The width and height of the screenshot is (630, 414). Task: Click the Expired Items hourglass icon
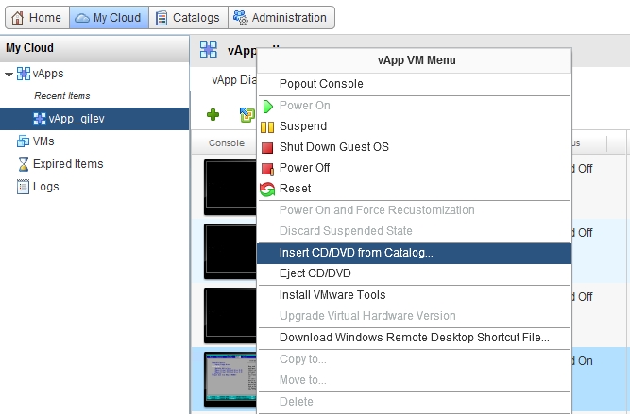pyautogui.click(x=24, y=164)
